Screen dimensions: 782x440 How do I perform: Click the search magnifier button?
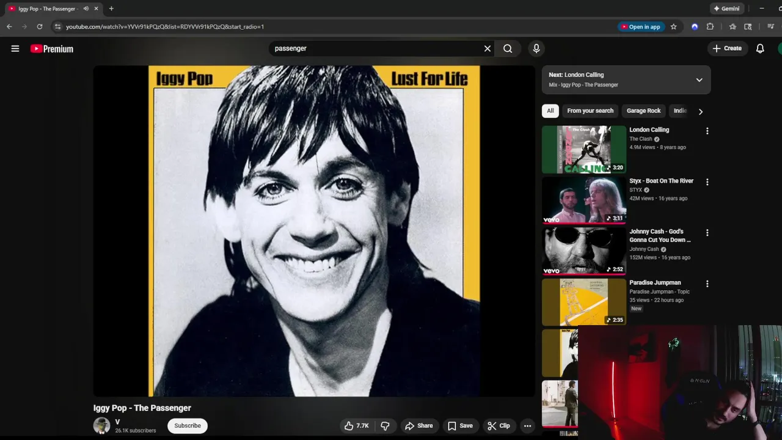508,48
